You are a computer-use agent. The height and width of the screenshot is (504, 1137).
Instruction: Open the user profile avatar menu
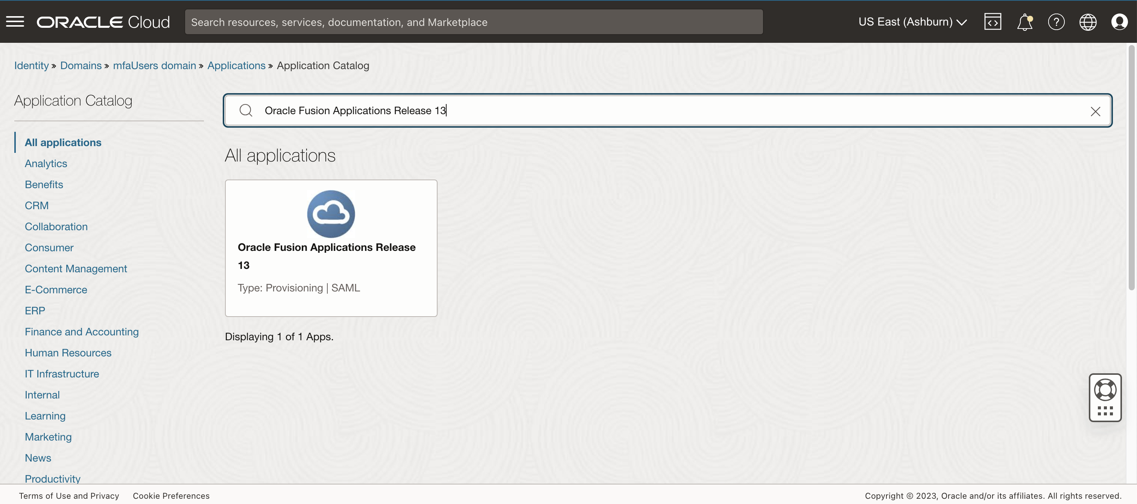tap(1119, 22)
